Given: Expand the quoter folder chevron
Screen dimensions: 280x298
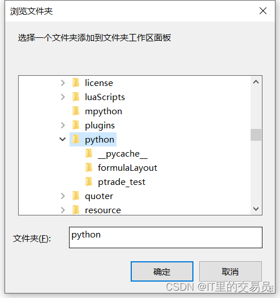Looking at the screenshot, I should (x=63, y=196).
